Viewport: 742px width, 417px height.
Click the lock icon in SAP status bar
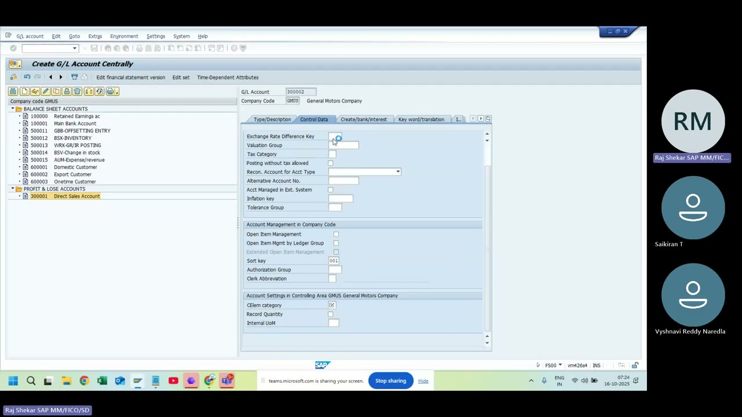click(x=635, y=365)
